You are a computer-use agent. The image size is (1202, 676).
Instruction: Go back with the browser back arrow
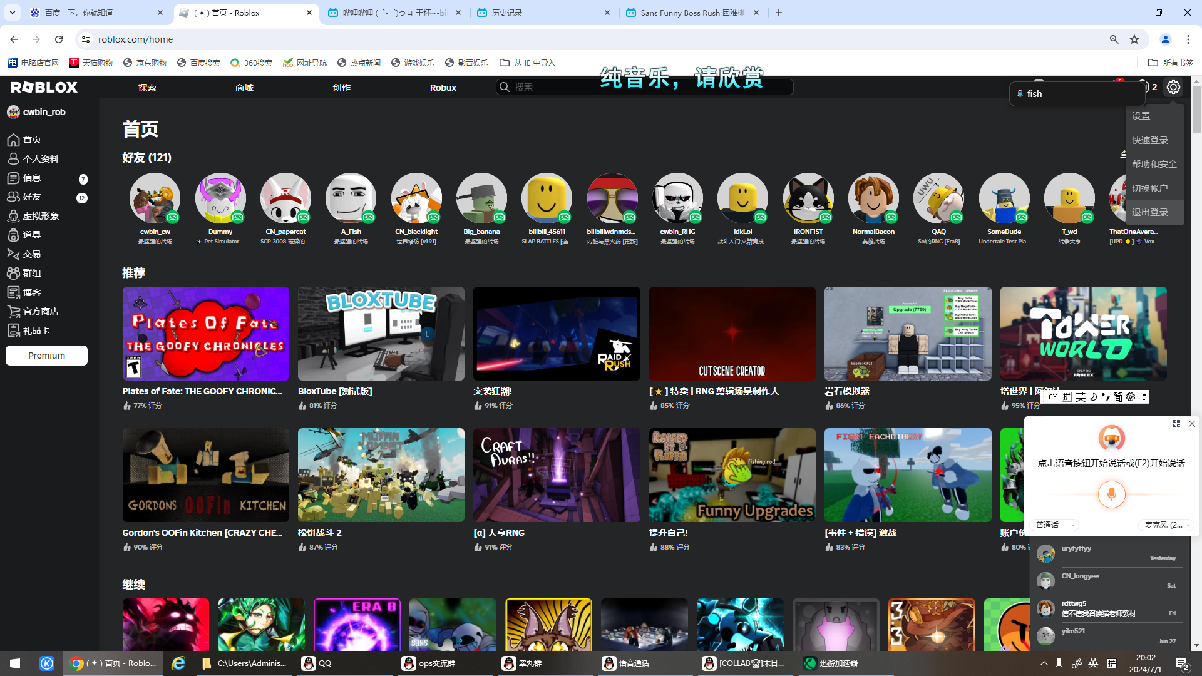point(14,39)
